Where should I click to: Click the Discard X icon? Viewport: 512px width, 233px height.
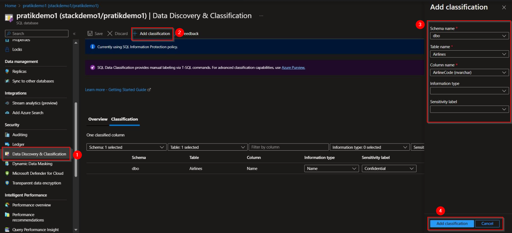click(x=110, y=34)
